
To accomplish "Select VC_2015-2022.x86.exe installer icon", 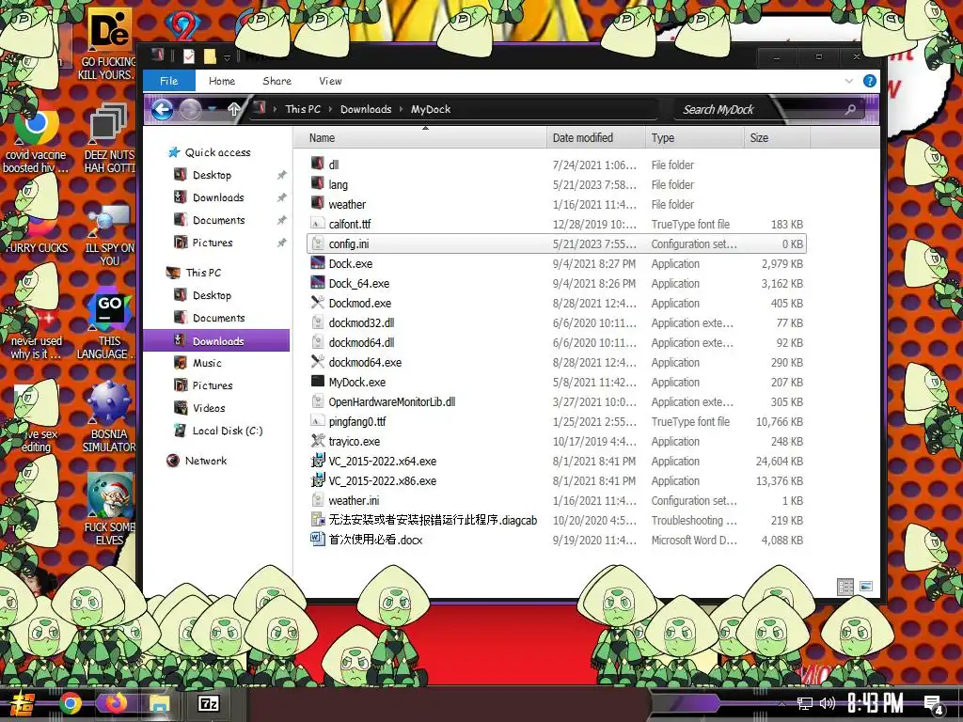I will click(x=318, y=480).
